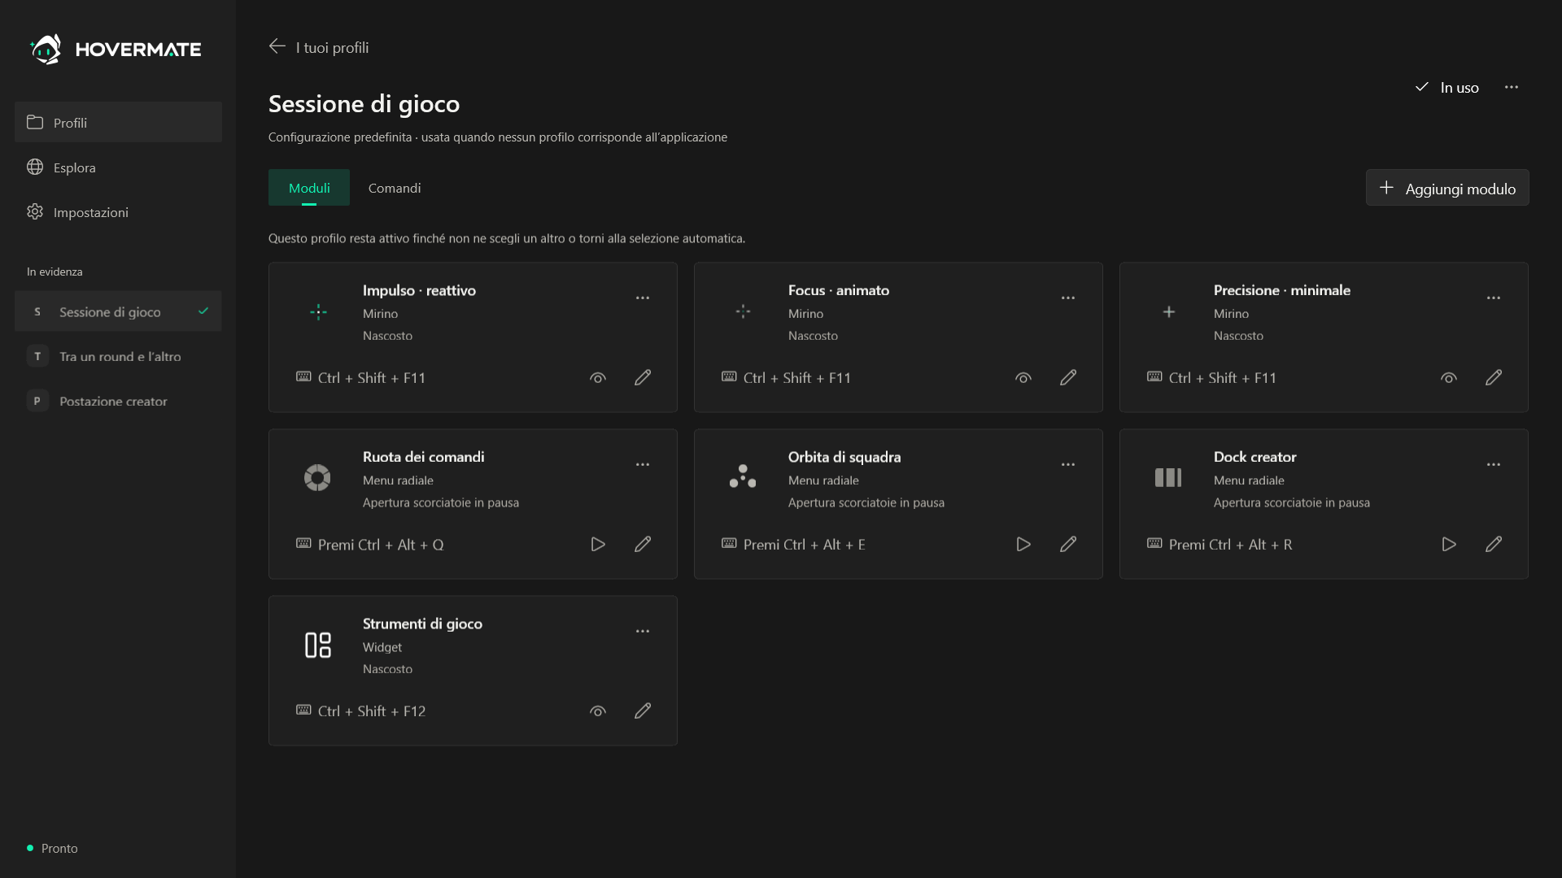Edit the Focus · animato module with the pencil
1562x878 pixels.
pyautogui.click(x=1068, y=377)
